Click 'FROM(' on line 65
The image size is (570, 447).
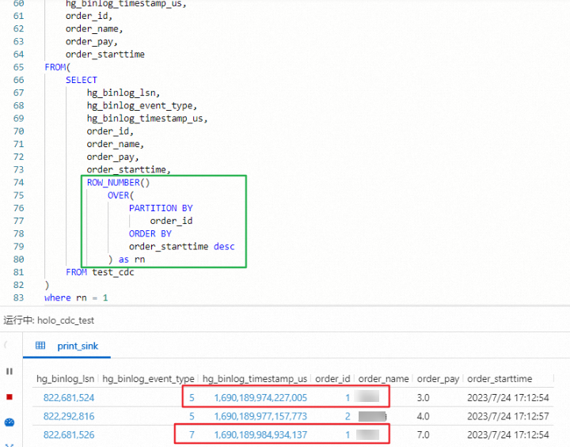58,67
